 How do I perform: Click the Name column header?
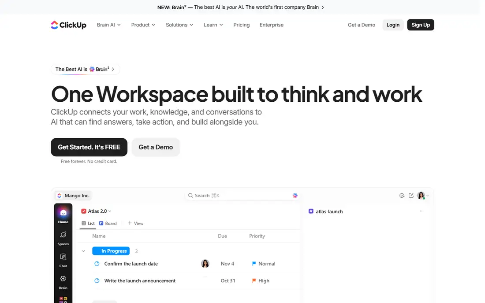(x=99, y=236)
